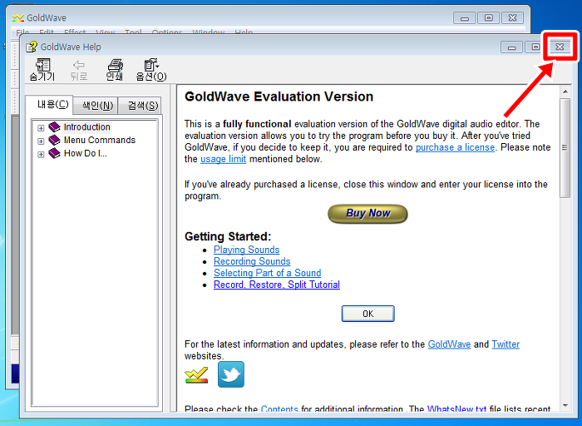Open the Recording Sounds link
Viewport: 582px width, 426px height.
click(x=252, y=261)
